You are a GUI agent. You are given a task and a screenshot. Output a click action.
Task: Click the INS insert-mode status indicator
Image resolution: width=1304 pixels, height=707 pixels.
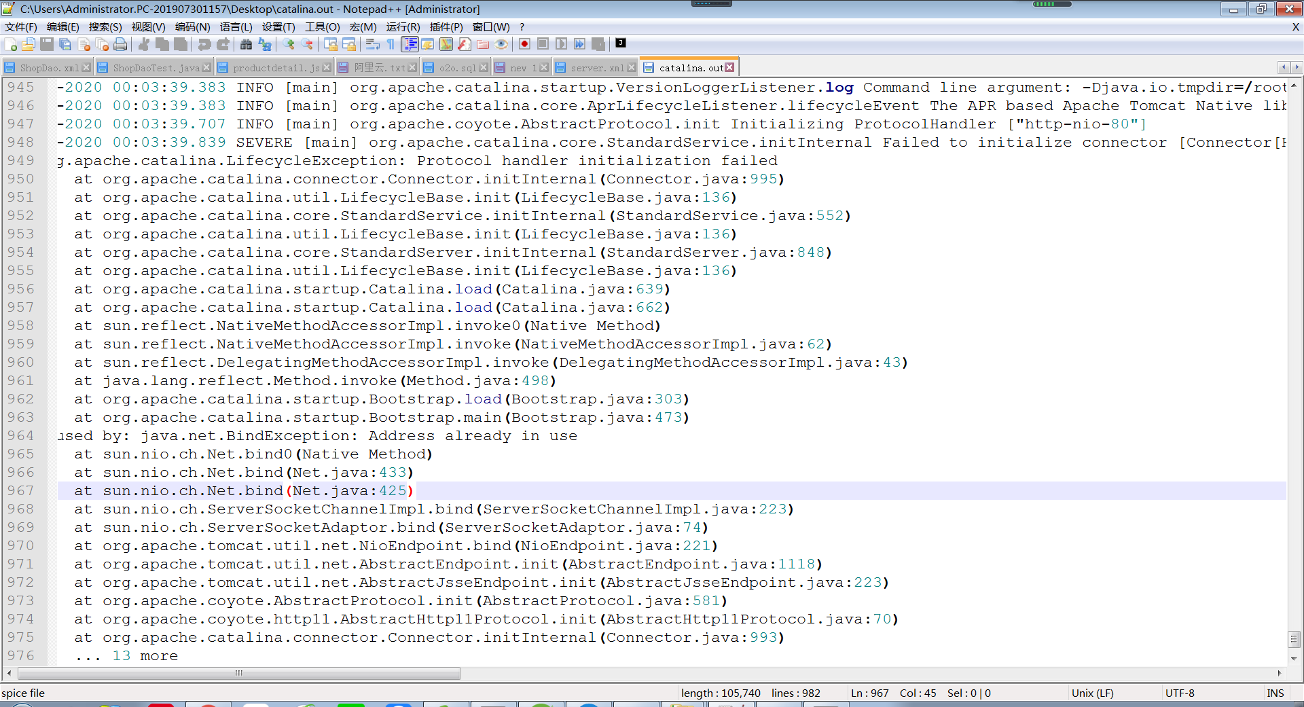(1275, 693)
